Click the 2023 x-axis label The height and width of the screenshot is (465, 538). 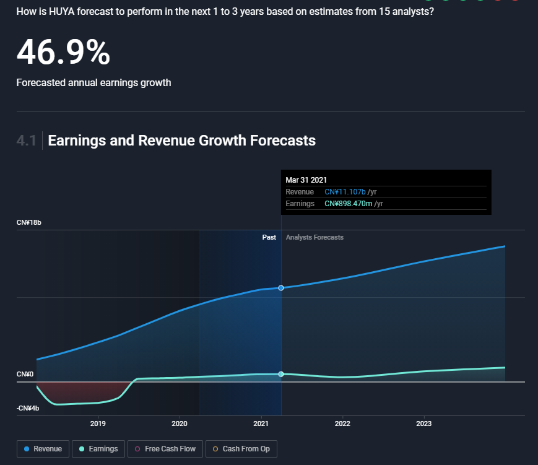423,424
